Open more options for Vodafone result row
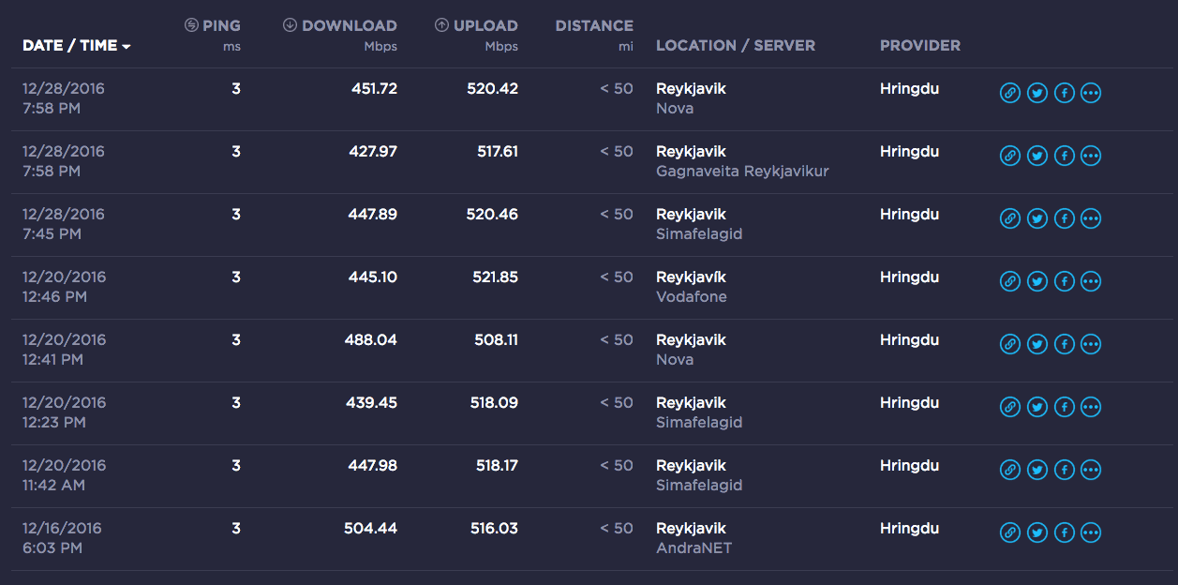 point(1091,281)
